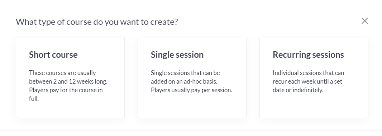Screen dimensions: 382x136
Task: Click 'recur each week until a set' line
Action: 307,81
